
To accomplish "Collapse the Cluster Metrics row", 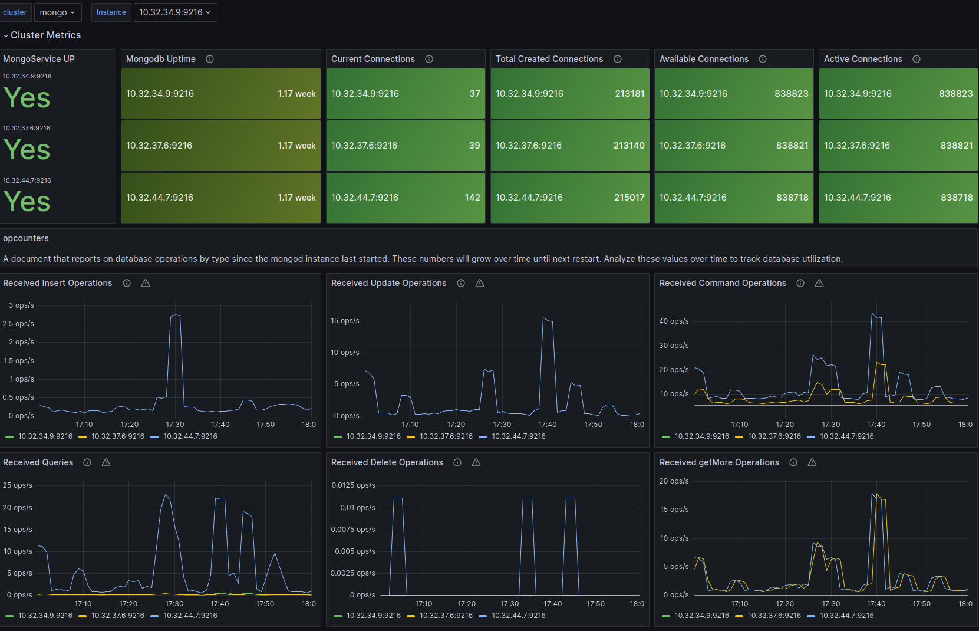I will pos(41,35).
